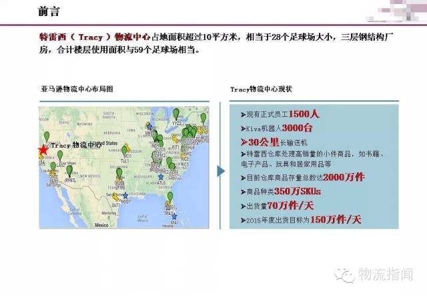Viewport: 427px width, 296px height.
Task: Click the map label Tracy 物流中心
Action: pos(76,145)
